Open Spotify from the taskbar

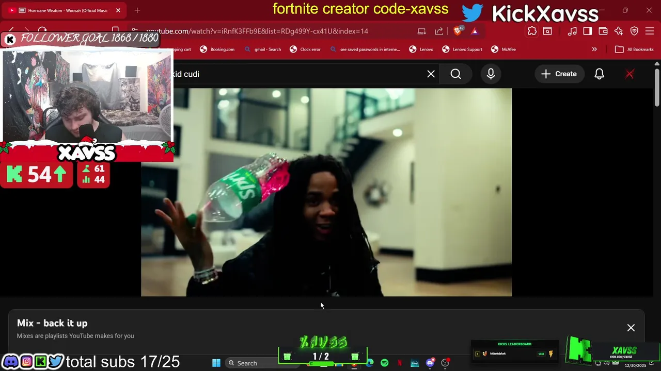[385, 363]
